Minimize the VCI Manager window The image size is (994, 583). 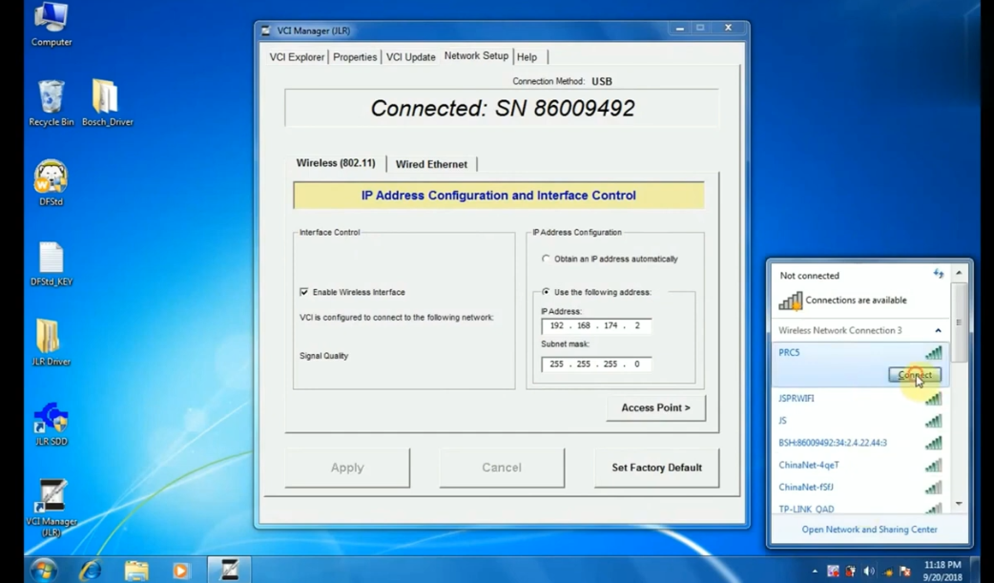tap(679, 29)
